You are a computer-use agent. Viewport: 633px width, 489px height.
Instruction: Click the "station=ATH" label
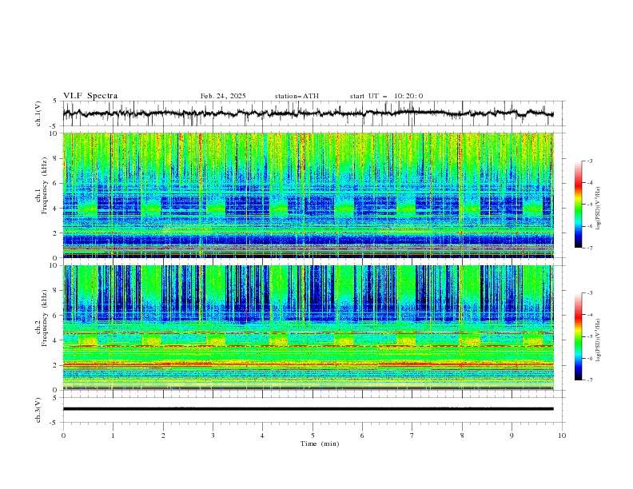[x=297, y=96]
